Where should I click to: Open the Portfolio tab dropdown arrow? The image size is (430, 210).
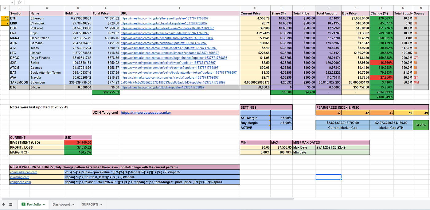point(44,204)
